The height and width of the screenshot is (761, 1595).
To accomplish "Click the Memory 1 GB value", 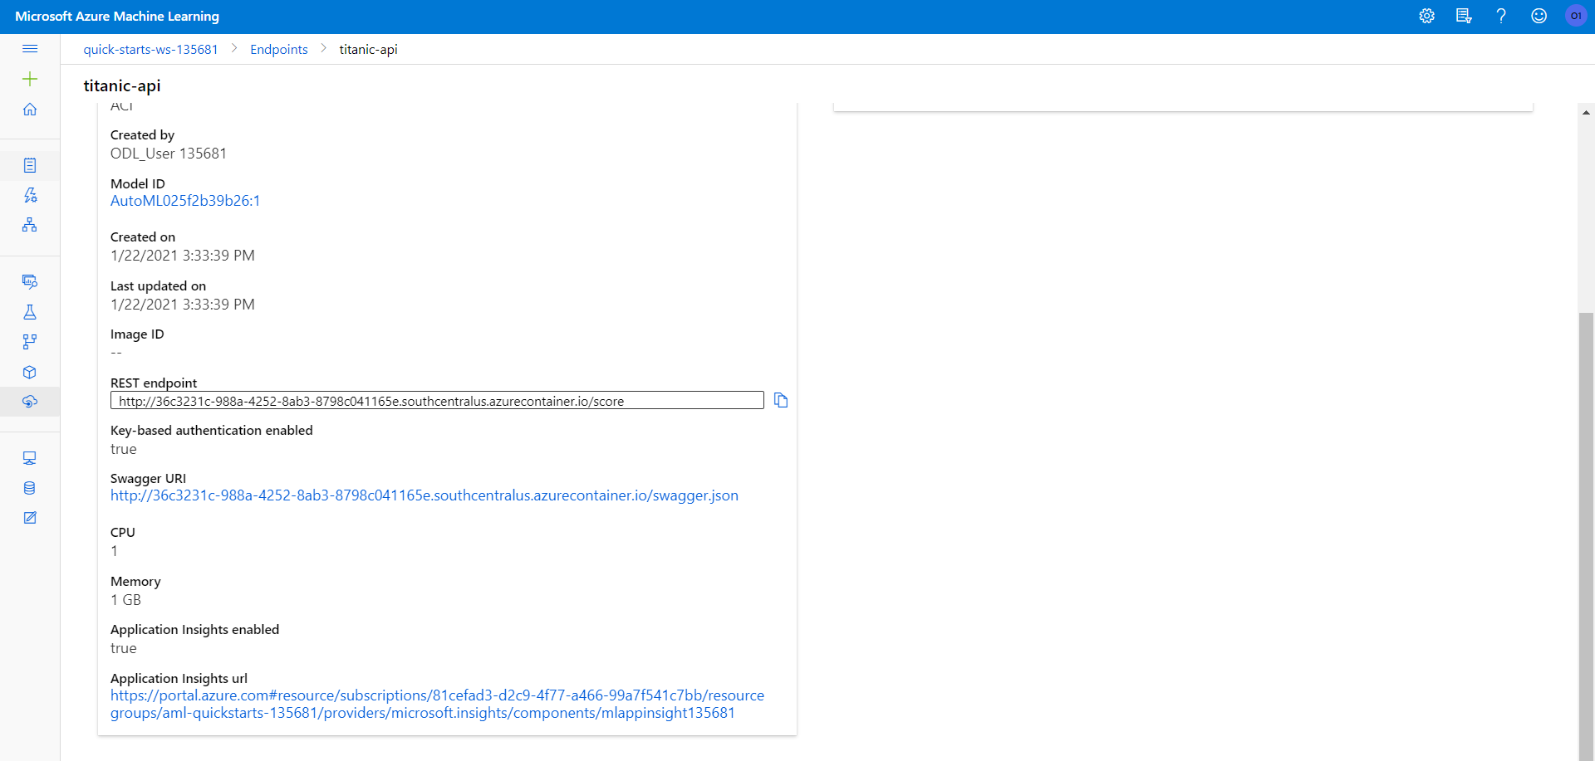I will tap(125, 600).
